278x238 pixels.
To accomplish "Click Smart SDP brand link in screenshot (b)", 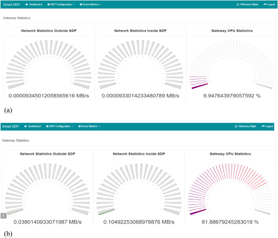I will coord(10,126).
